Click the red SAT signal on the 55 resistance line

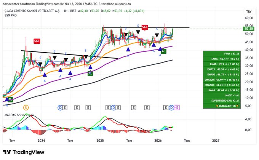click(144, 27)
